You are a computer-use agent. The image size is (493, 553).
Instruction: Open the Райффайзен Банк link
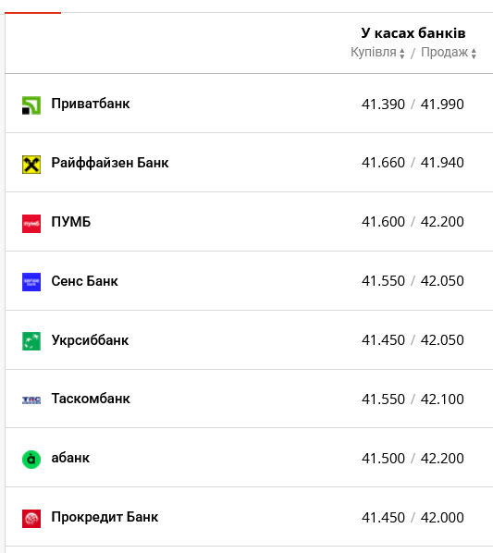coord(110,163)
